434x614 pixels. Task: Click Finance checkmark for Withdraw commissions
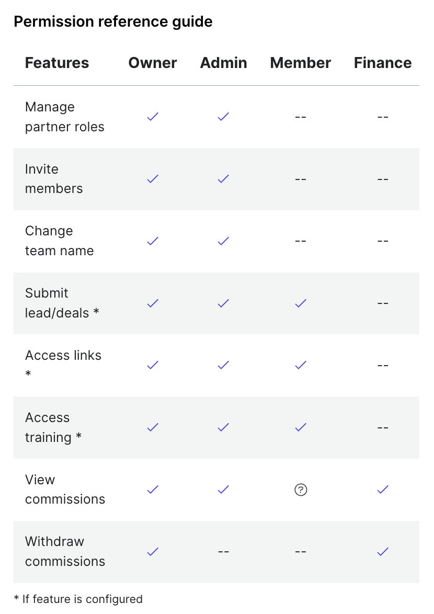click(383, 552)
